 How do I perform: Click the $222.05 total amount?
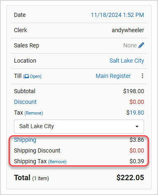(130, 178)
